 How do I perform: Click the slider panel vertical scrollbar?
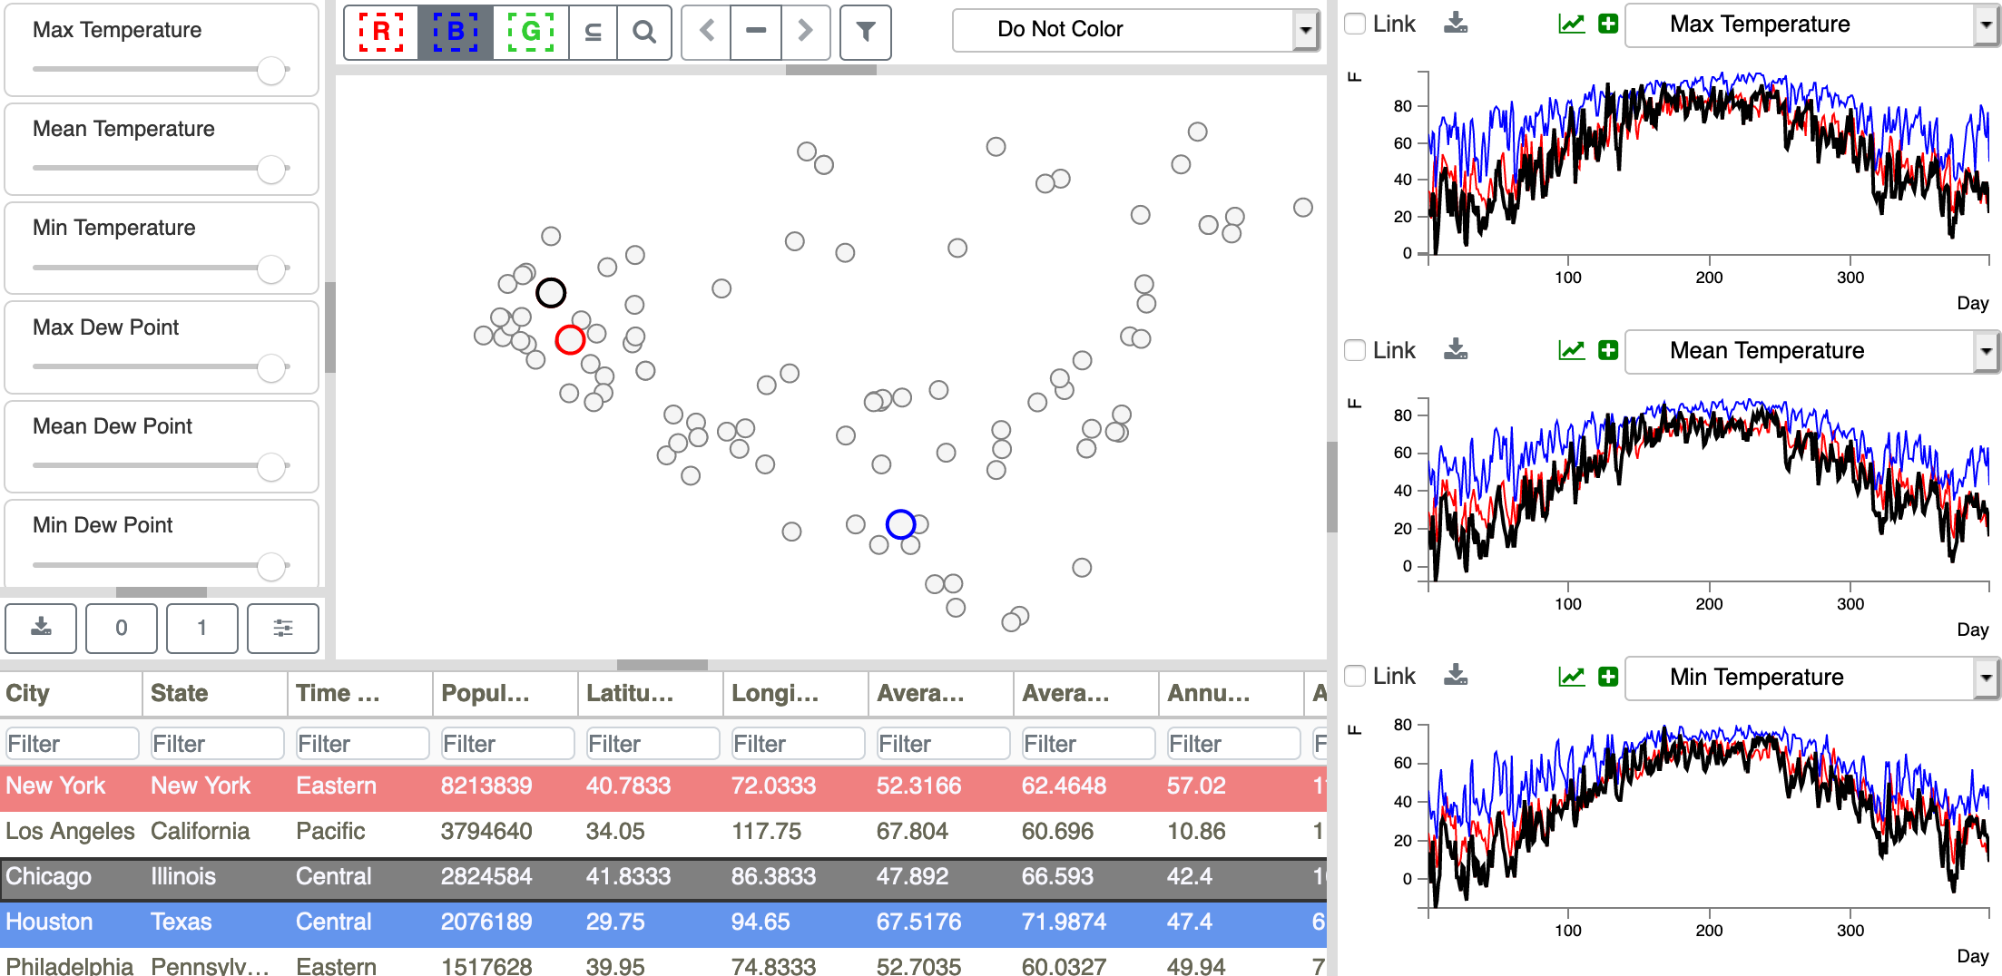[x=330, y=327]
